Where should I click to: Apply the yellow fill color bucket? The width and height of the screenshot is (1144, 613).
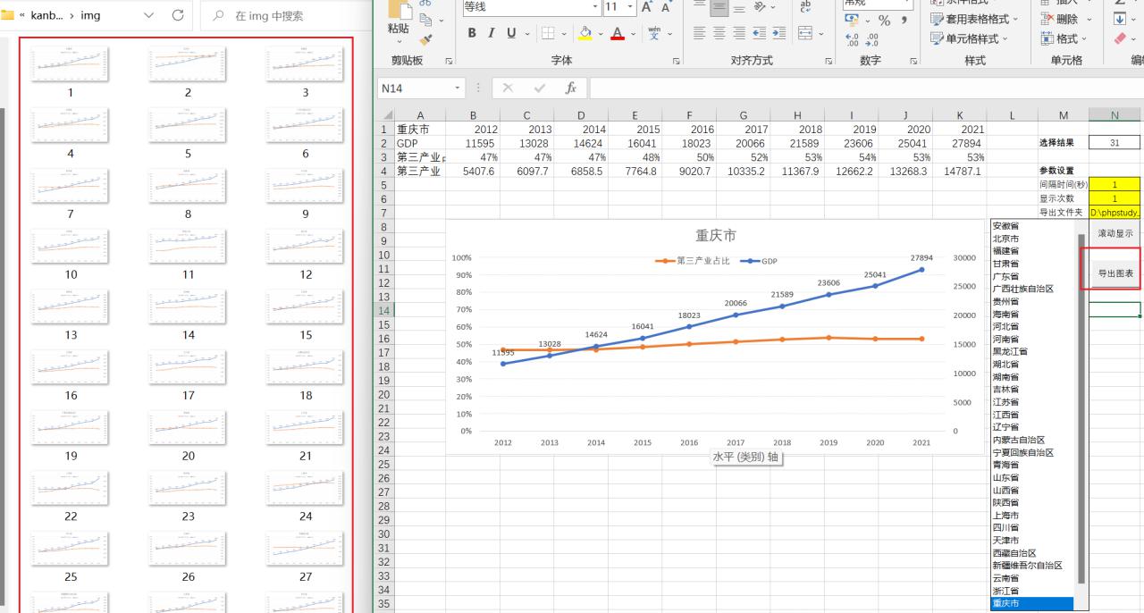[x=585, y=33]
